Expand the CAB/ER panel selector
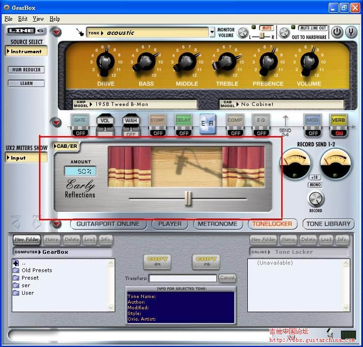Screen dimensions: 363x347 pyautogui.click(x=66, y=146)
